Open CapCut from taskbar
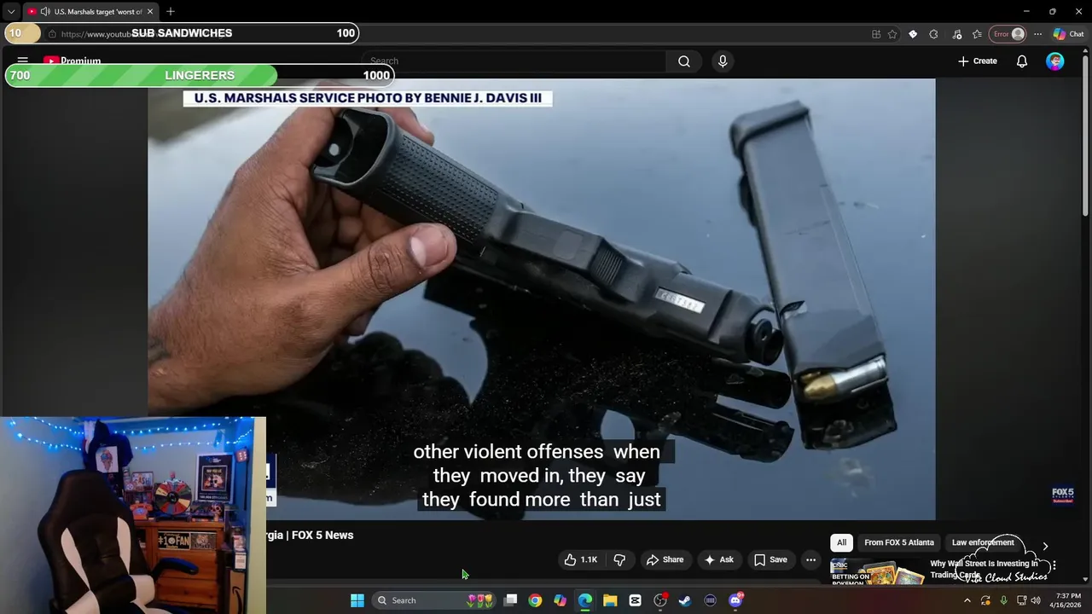The height and width of the screenshot is (614, 1092). coord(635,600)
